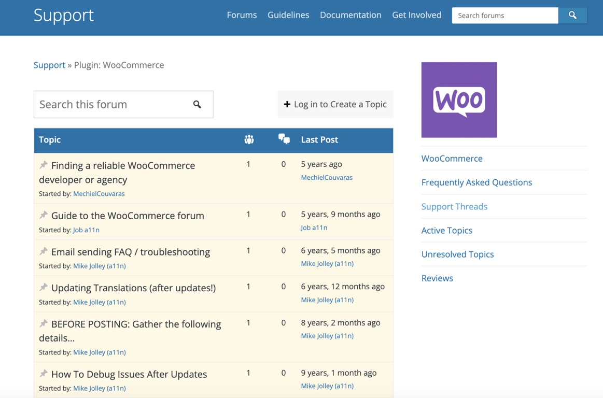Follow the Frequently Asked Questions link
The width and height of the screenshot is (603, 398).
pos(476,182)
